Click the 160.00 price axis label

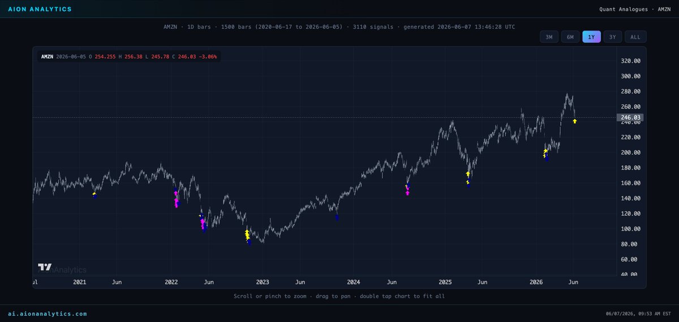(x=630, y=183)
